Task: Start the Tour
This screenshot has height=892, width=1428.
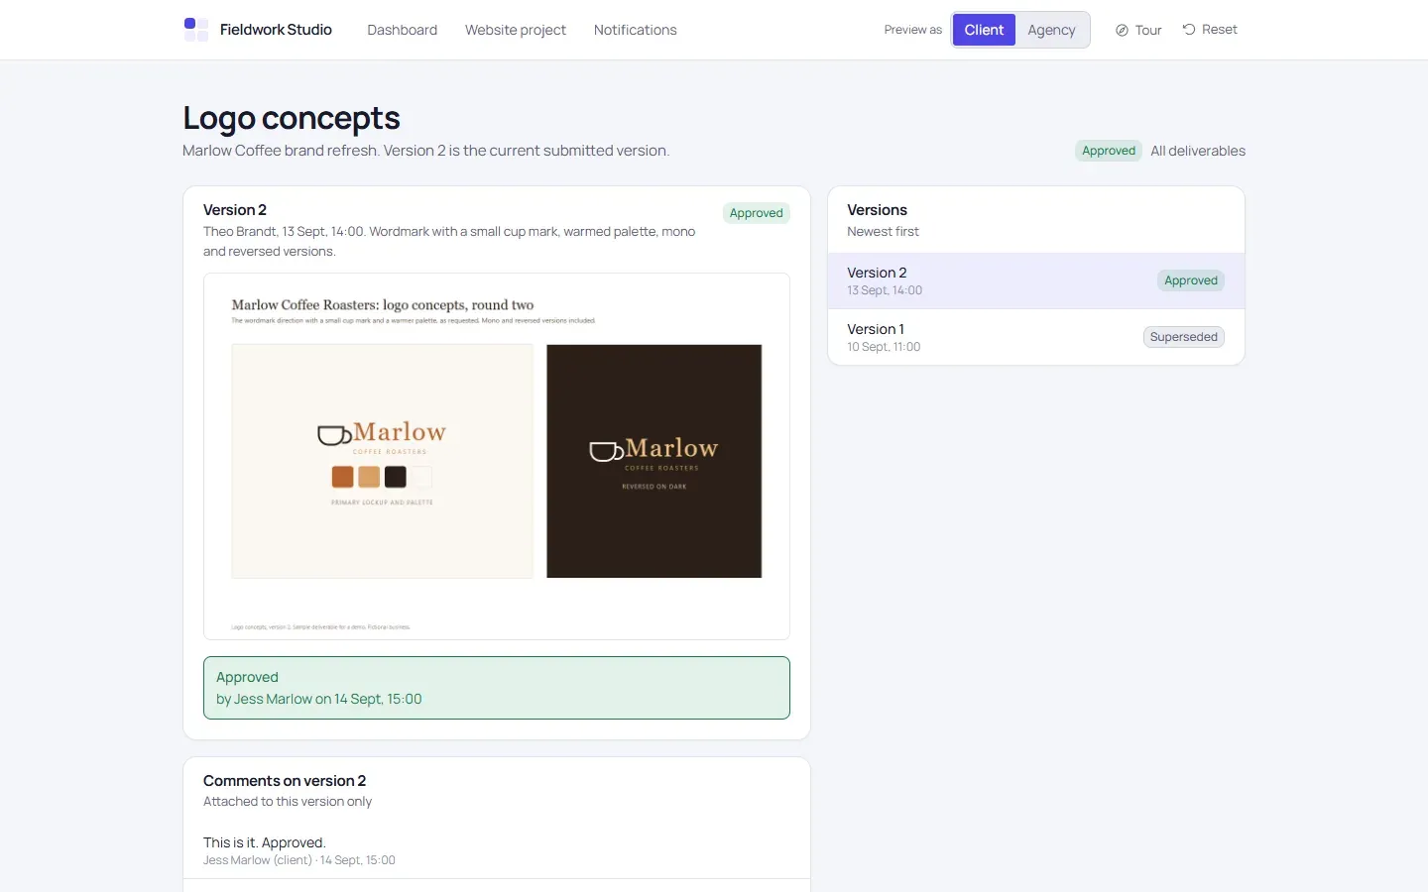Action: 1138,30
